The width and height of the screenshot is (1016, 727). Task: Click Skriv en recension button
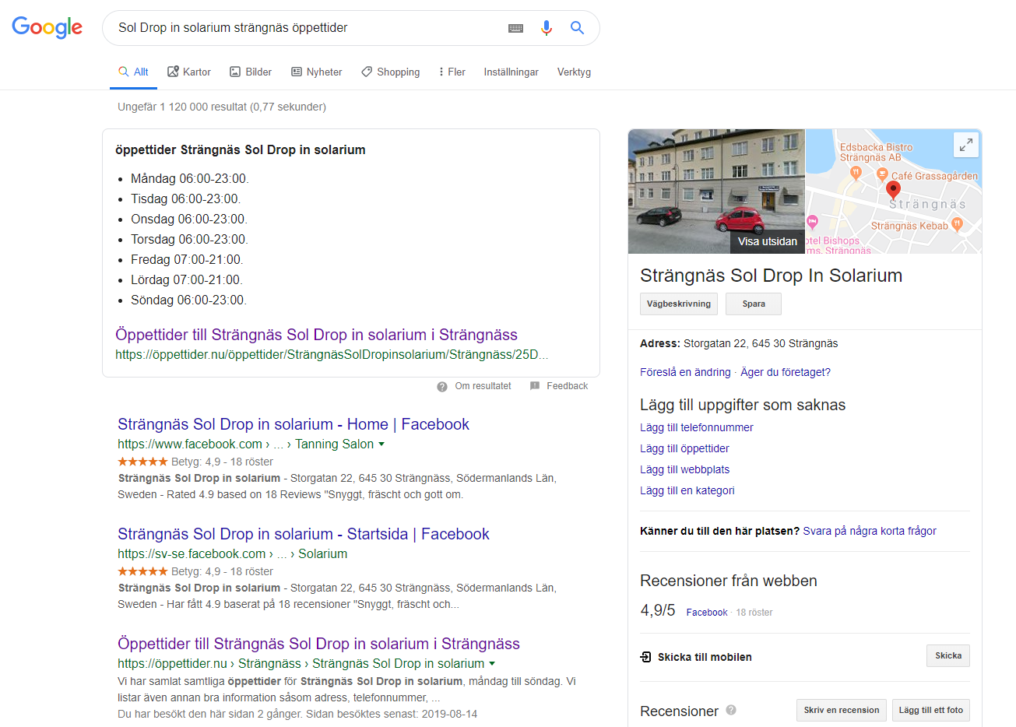[842, 710]
